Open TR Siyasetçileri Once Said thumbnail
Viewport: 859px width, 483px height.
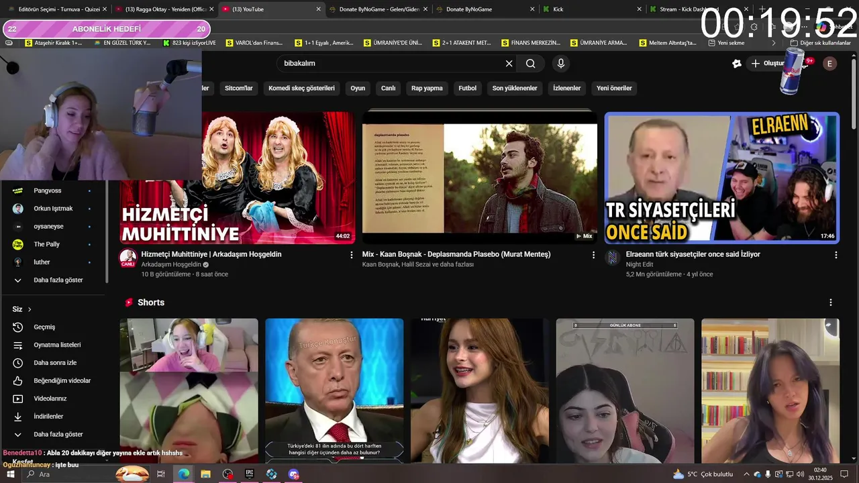[722, 178]
